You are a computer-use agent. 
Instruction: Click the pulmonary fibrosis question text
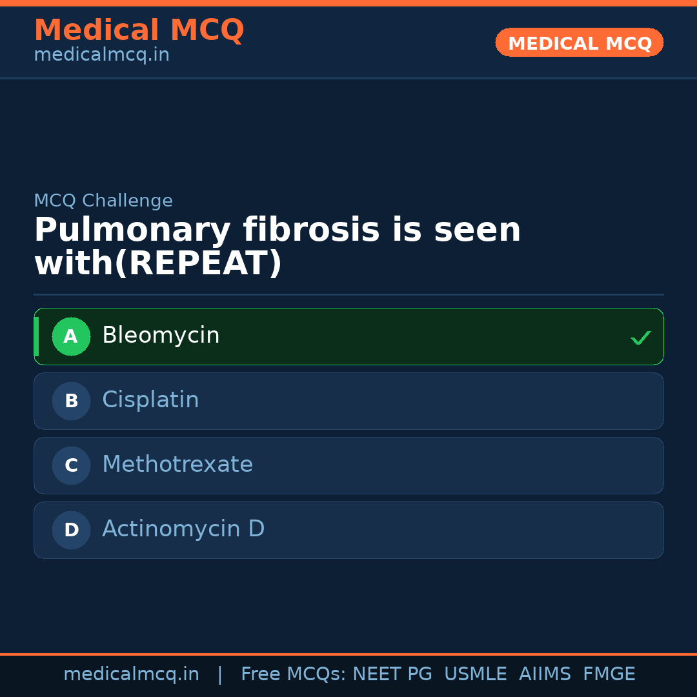tap(278, 247)
